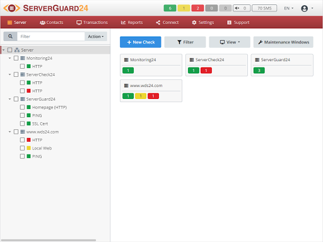Click the network icon next to Server root
The image size is (323, 242).
pyautogui.click(x=17, y=50)
